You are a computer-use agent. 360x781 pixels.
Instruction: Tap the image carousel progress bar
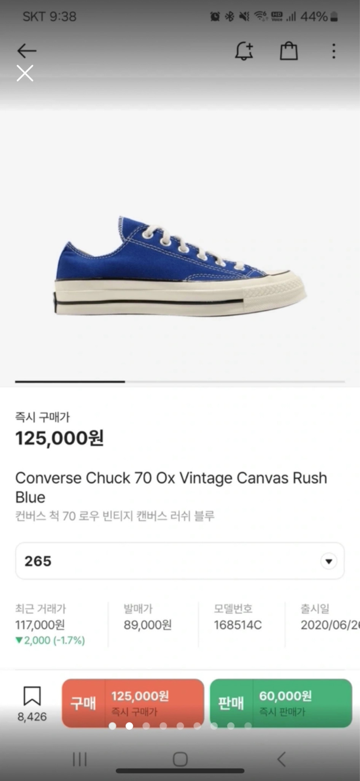(x=180, y=381)
